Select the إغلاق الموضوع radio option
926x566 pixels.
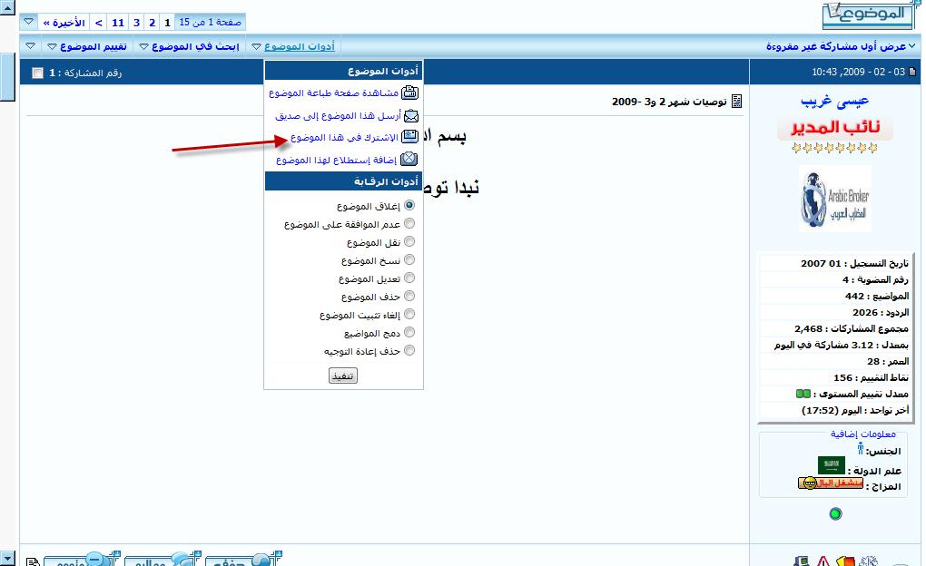409,205
